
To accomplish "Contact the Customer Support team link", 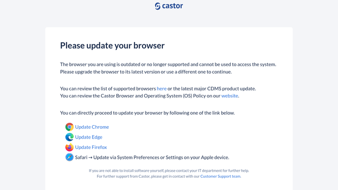I will [x=220, y=176].
